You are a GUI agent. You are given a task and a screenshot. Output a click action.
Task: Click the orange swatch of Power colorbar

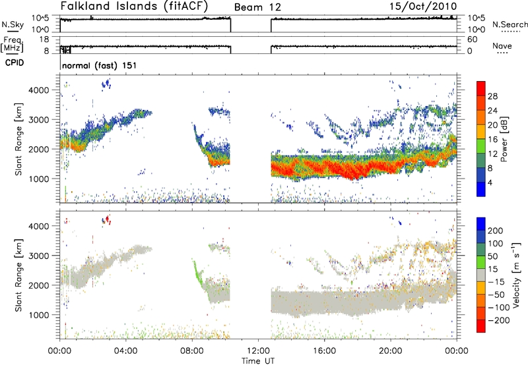point(481,116)
